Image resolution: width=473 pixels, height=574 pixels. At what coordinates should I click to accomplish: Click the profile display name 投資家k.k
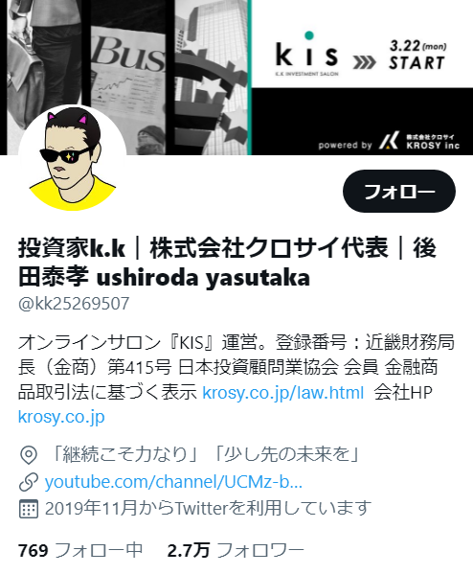pos(72,248)
